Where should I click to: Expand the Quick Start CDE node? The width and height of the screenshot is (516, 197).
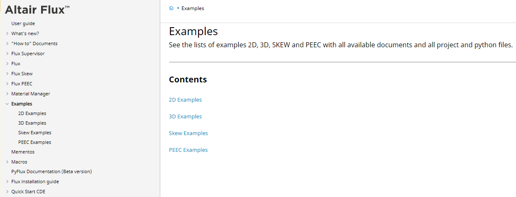[x=7, y=192]
